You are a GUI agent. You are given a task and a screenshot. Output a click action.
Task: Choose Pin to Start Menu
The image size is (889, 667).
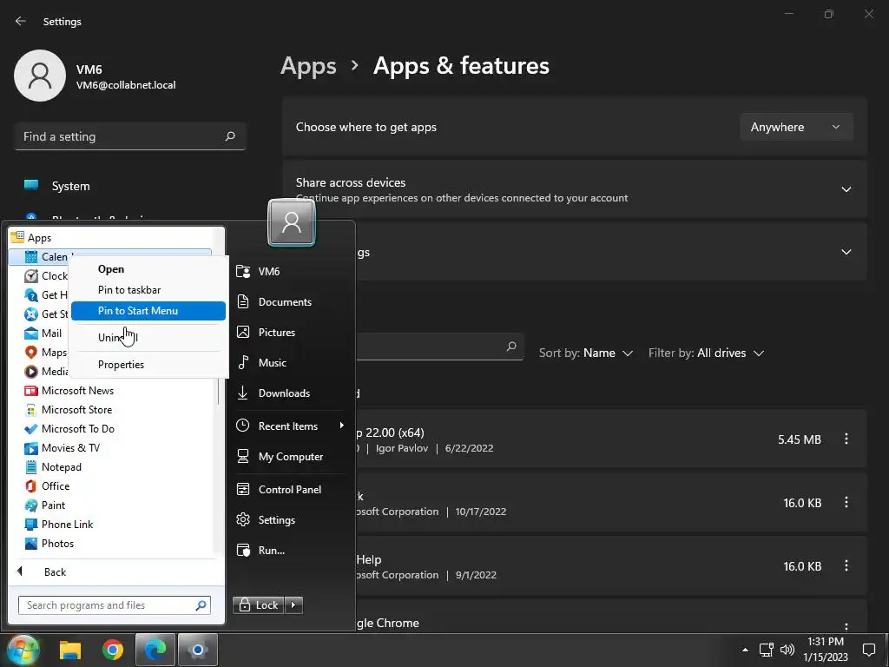tap(148, 311)
